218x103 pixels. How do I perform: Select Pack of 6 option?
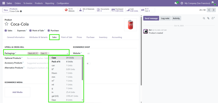(65, 61)
